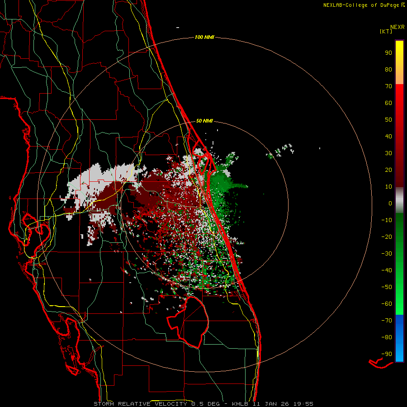This screenshot has height=407, width=407.
Task: Click the 60 value on the velocity scale
Action: point(388,103)
